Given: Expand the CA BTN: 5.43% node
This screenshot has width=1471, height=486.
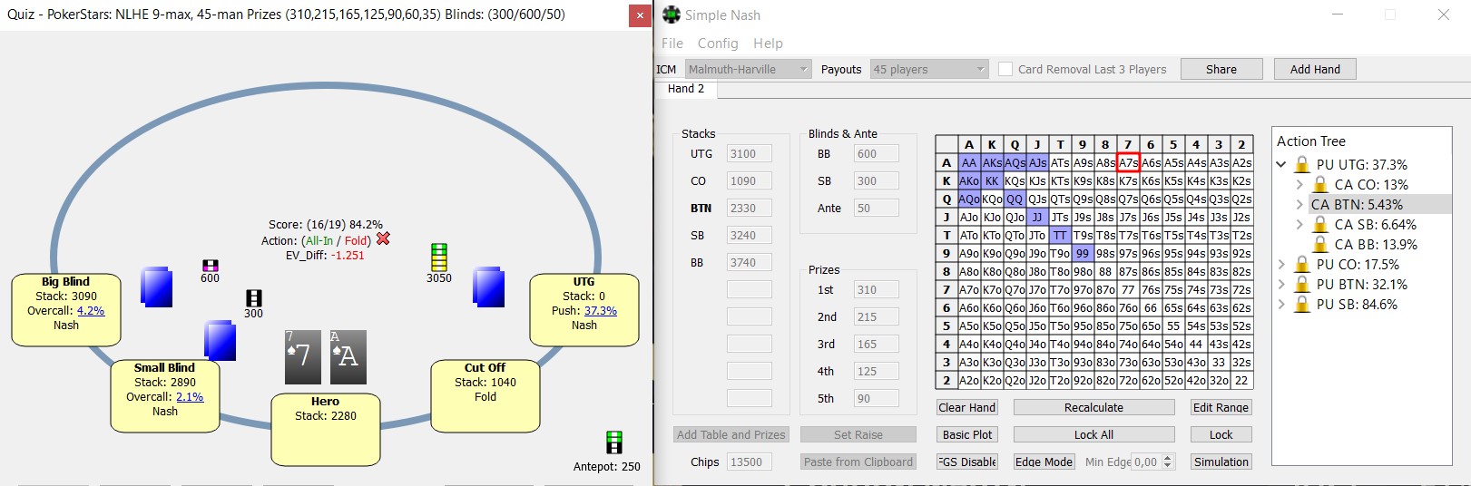Looking at the screenshot, I should [x=1299, y=204].
